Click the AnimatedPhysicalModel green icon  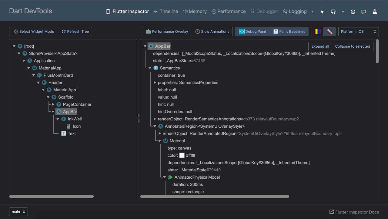pyautogui.click(x=170, y=177)
